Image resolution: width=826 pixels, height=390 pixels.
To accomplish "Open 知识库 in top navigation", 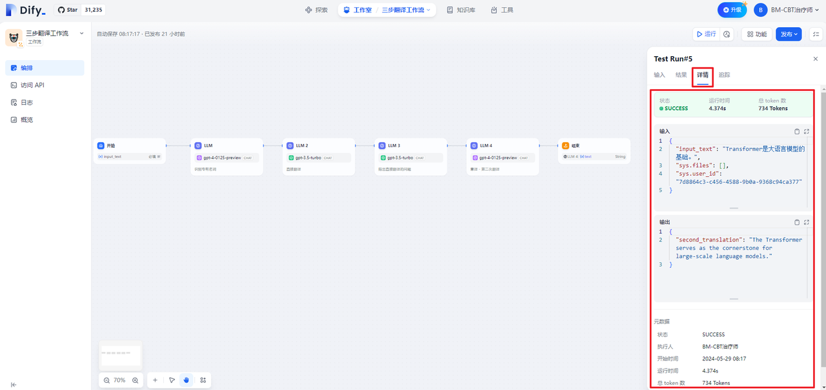I will (461, 10).
